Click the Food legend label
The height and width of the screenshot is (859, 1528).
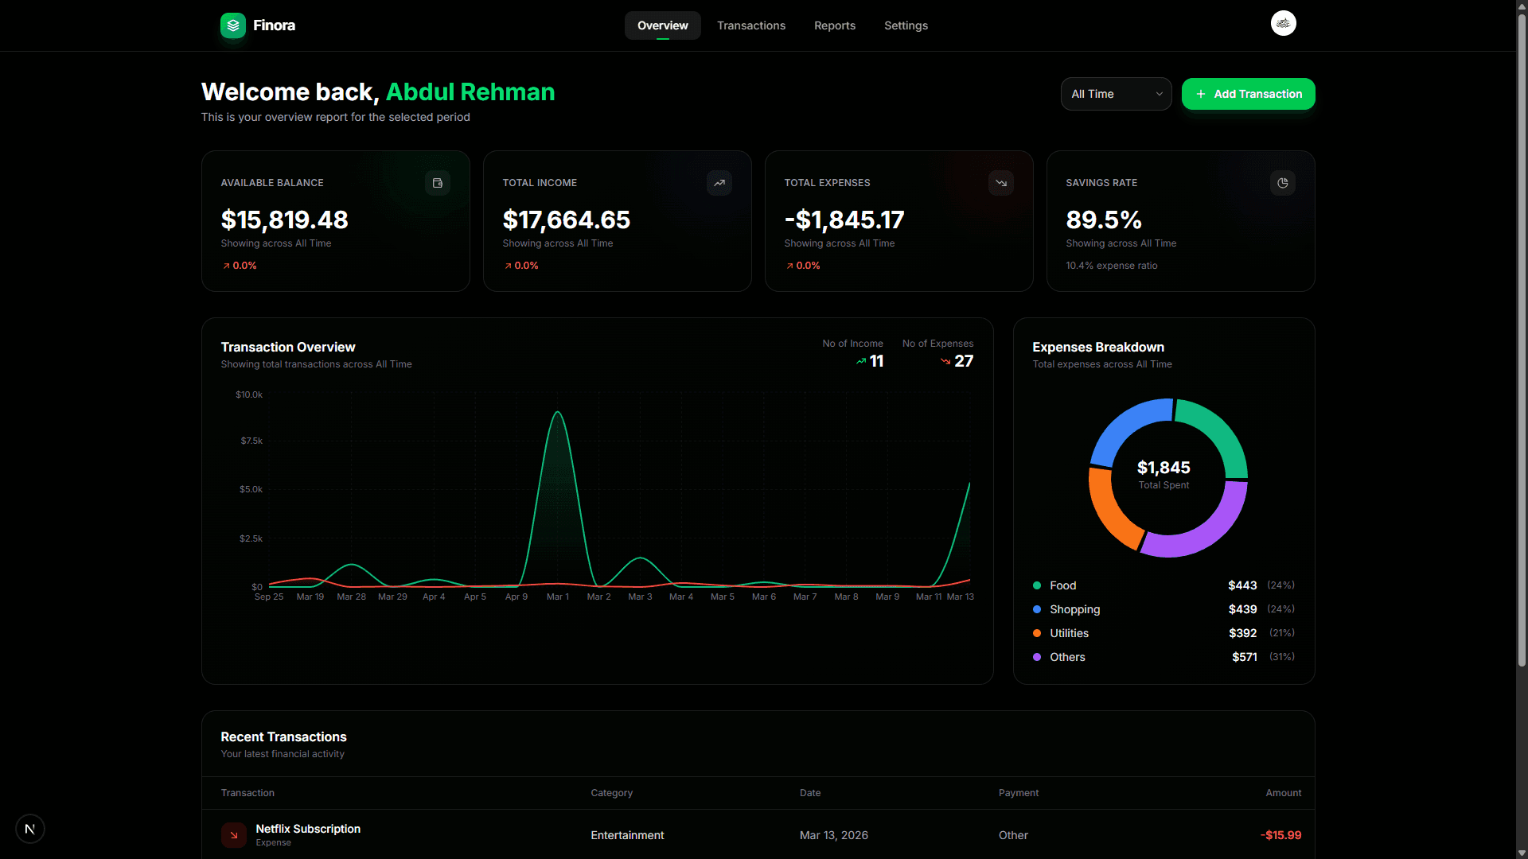coord(1062,585)
